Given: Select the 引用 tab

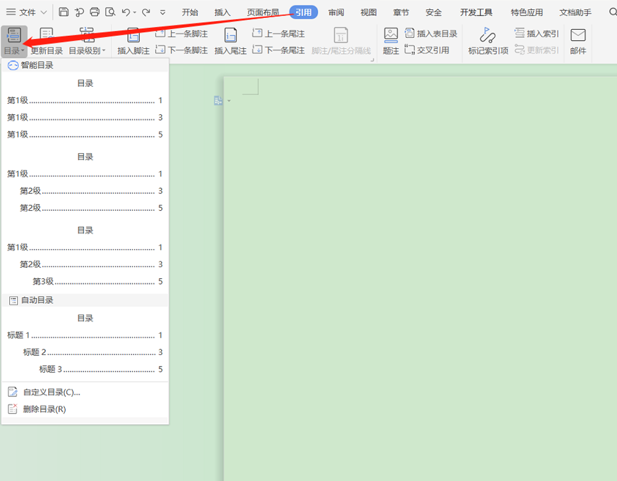Looking at the screenshot, I should coord(304,12).
